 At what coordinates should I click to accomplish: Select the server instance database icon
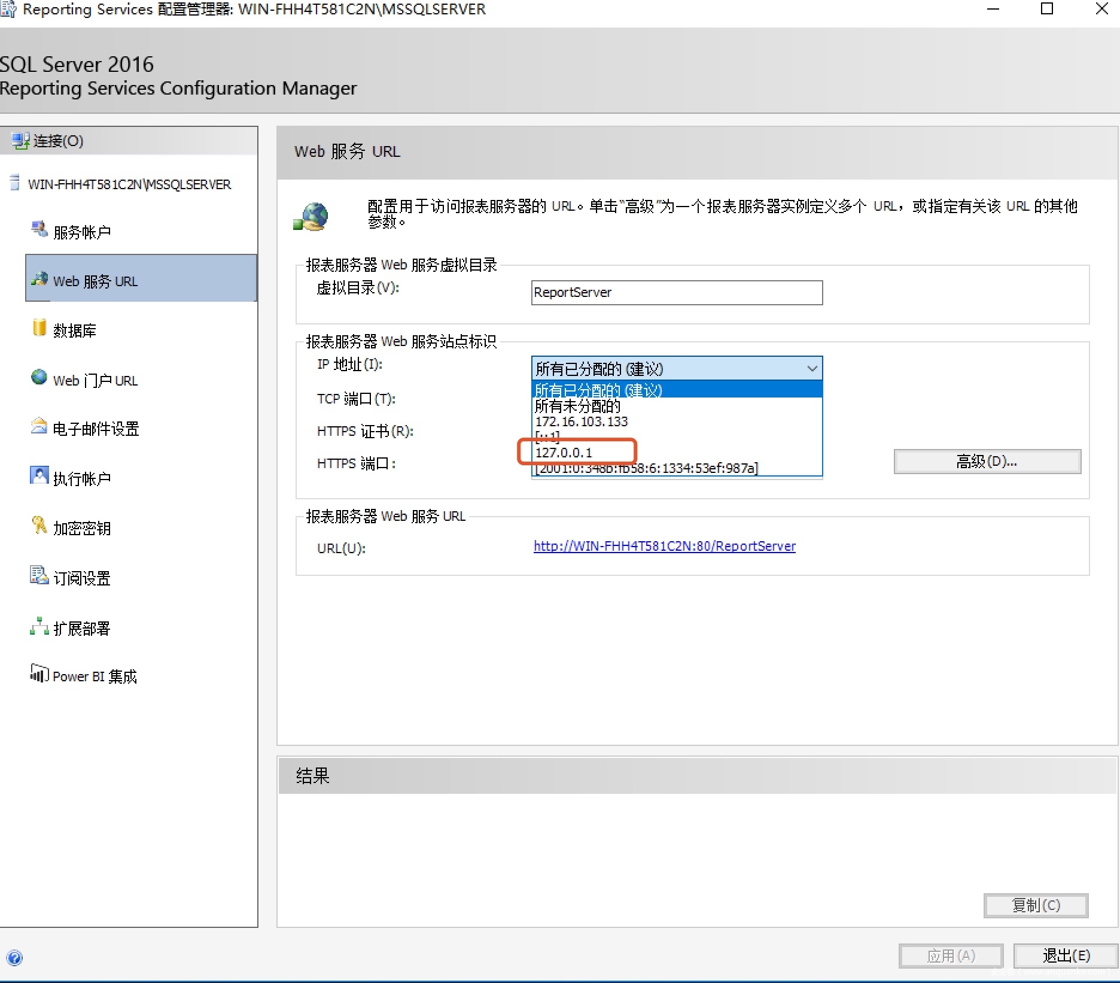pos(15,183)
